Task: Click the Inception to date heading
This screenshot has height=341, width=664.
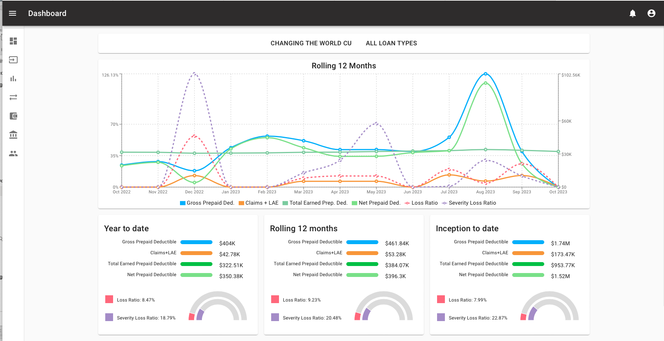Action: click(x=467, y=229)
